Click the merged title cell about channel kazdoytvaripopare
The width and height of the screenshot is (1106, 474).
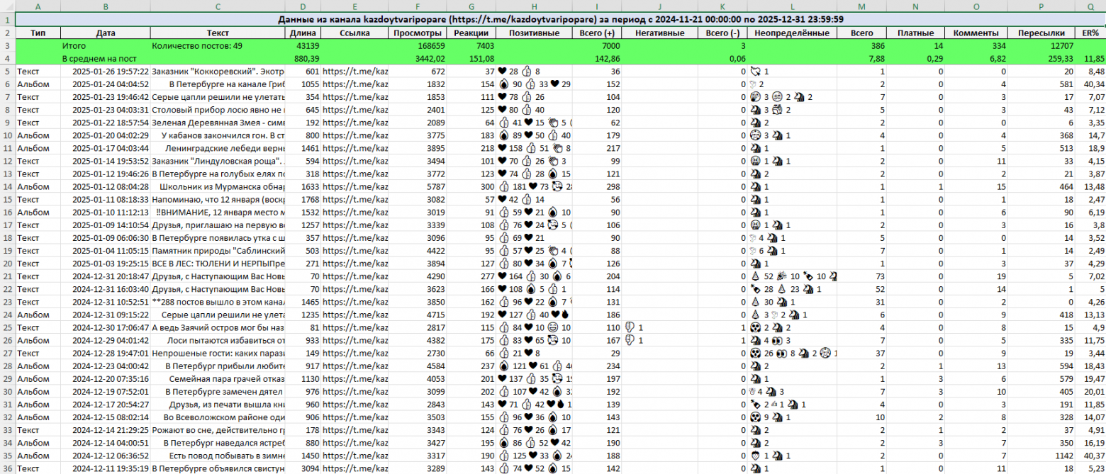tap(560, 19)
